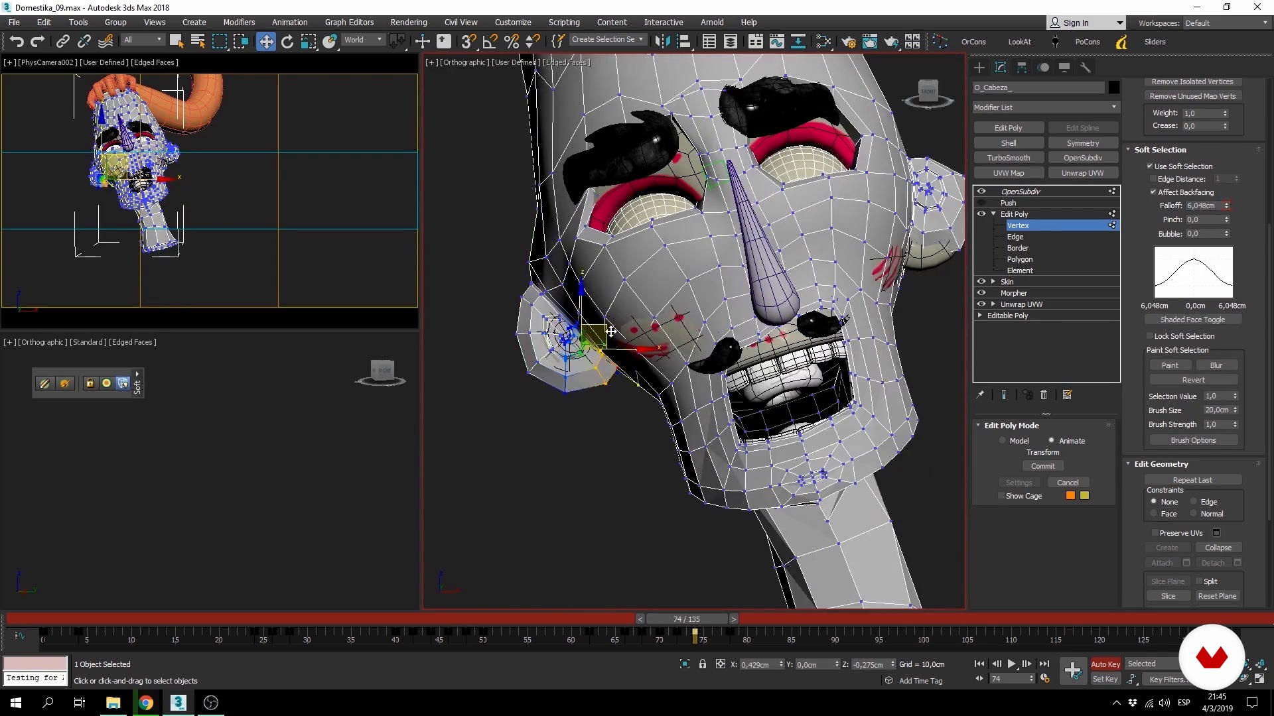Image resolution: width=1274 pixels, height=716 pixels.
Task: Click the TurboSmooth modifier button
Action: point(1009,158)
